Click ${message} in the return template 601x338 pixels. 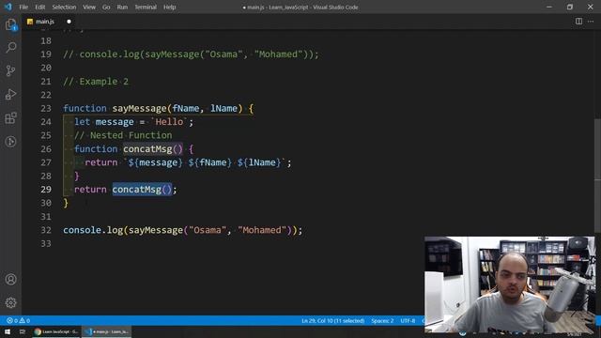pyautogui.click(x=156, y=162)
